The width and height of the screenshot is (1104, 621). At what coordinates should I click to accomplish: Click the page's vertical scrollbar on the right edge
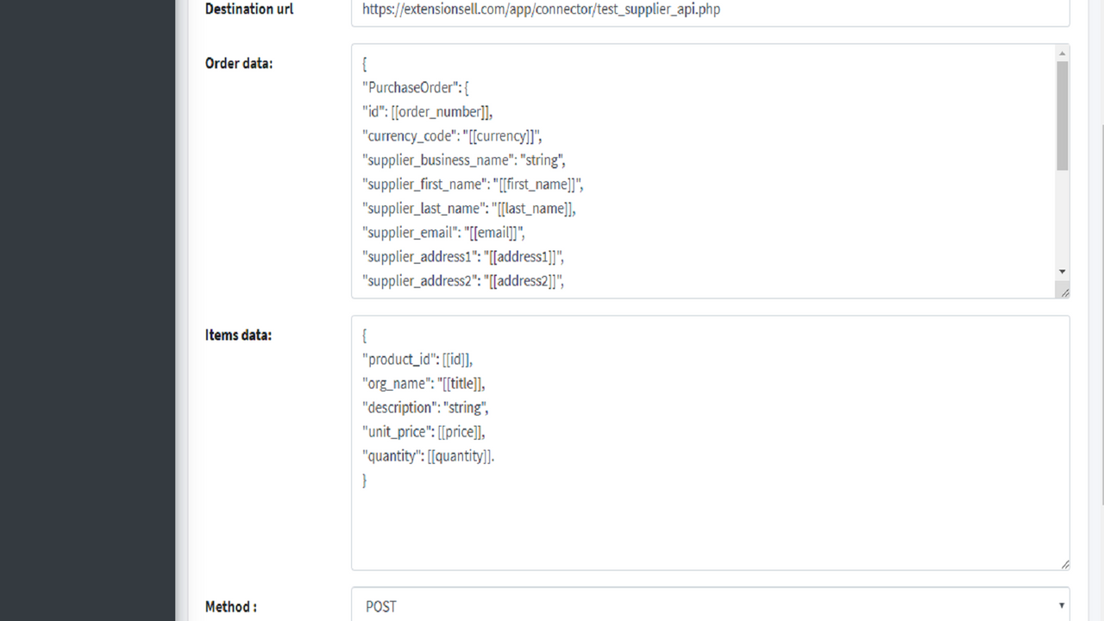click(1100, 310)
